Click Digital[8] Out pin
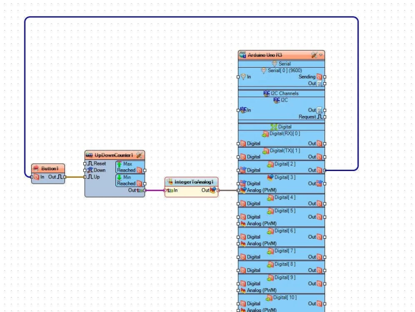This screenshot has height=312, width=415. point(325,270)
